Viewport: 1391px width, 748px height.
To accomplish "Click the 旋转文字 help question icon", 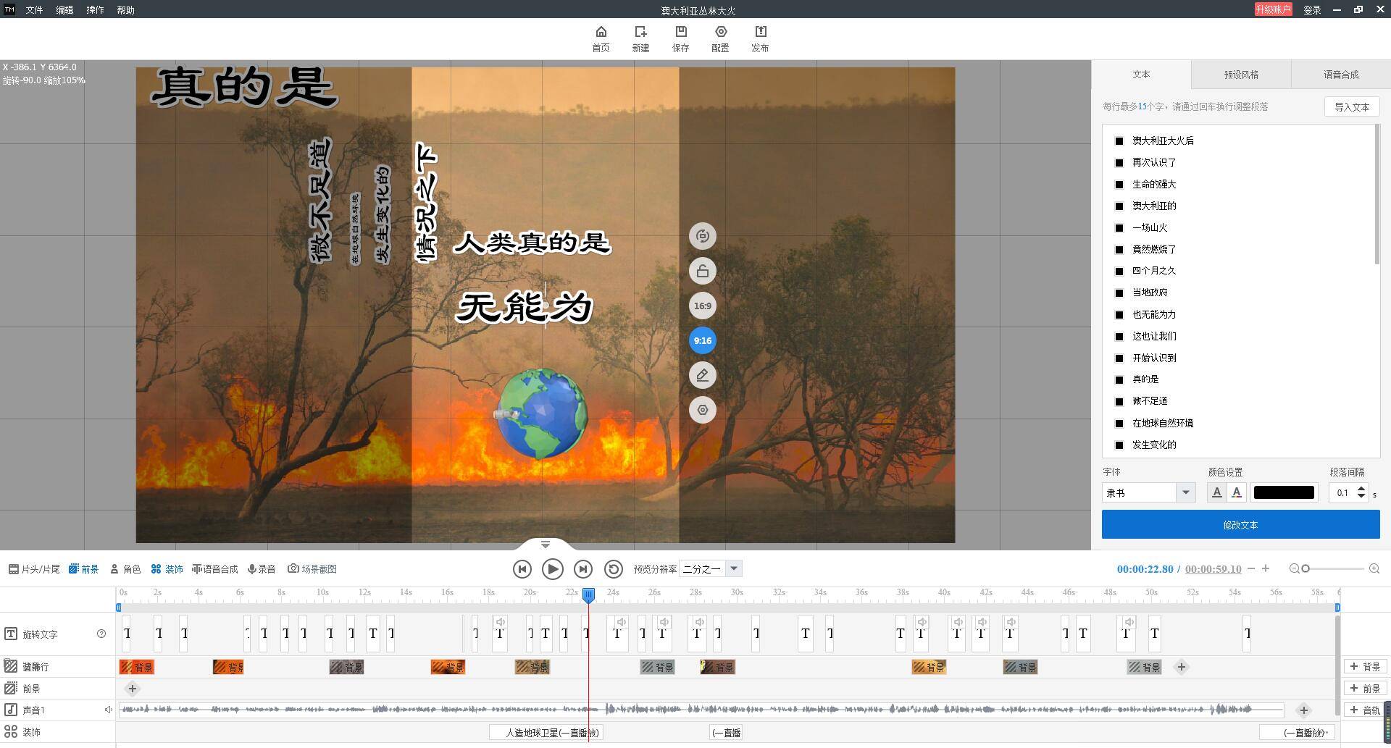I will click(x=101, y=634).
